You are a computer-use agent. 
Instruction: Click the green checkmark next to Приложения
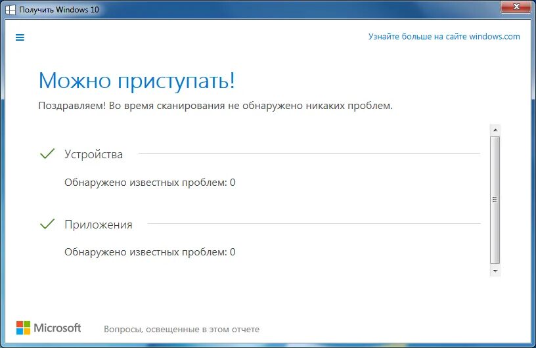(47, 224)
